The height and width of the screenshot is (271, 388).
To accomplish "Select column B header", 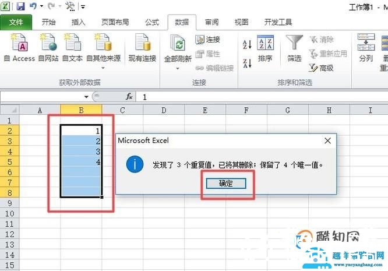I will (81, 110).
